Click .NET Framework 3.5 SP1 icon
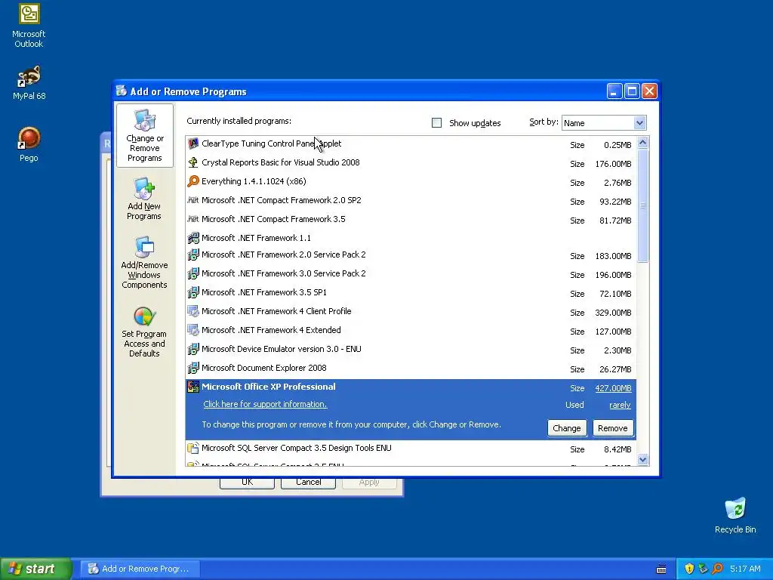This screenshot has width=773, height=580. (193, 292)
